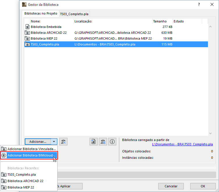Click the remove library icon button
The width and height of the screenshot is (219, 192).
coord(63,142)
